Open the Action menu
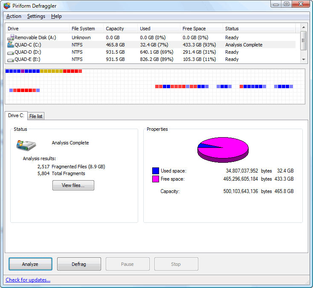The height and width of the screenshot is (288, 313). click(x=14, y=16)
